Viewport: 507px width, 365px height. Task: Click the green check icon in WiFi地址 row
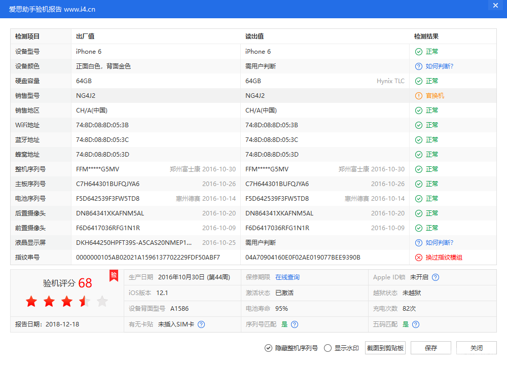click(418, 125)
